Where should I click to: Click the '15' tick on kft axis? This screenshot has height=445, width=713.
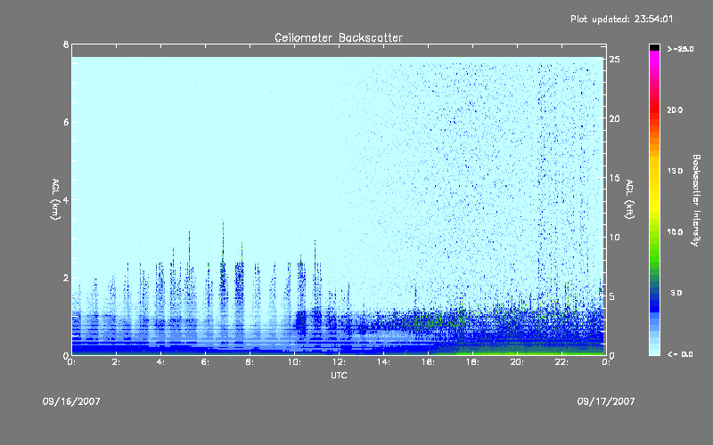(x=614, y=178)
